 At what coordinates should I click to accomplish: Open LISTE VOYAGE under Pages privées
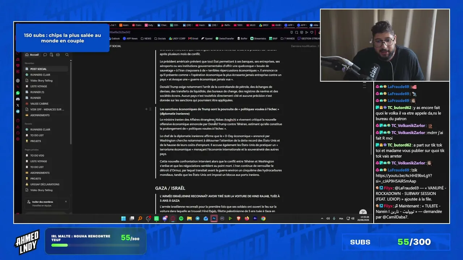click(46, 161)
